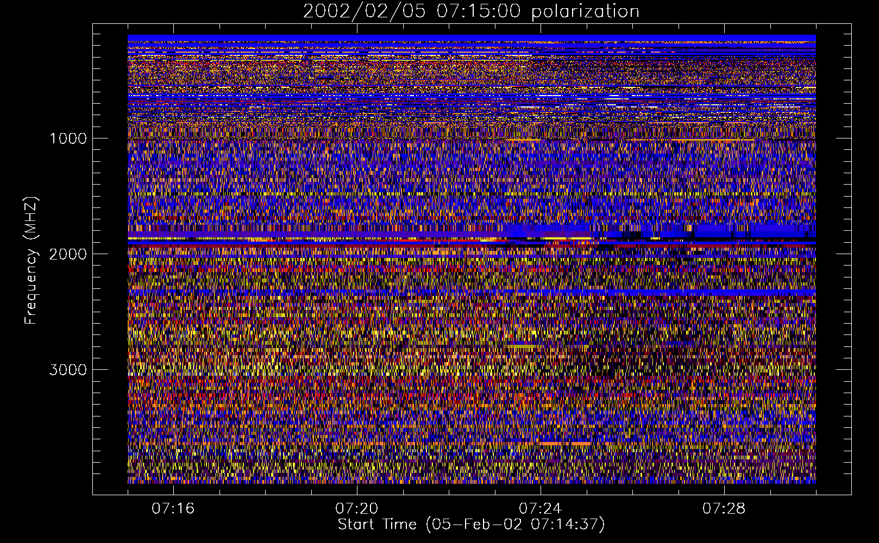Select the 1000 frequency axis label
Viewport: 879px width, 543px height.
68,138
